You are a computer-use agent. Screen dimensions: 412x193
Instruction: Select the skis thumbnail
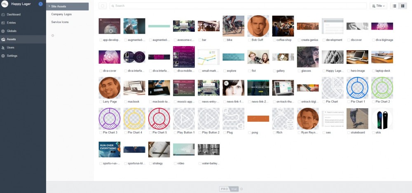click(382, 119)
